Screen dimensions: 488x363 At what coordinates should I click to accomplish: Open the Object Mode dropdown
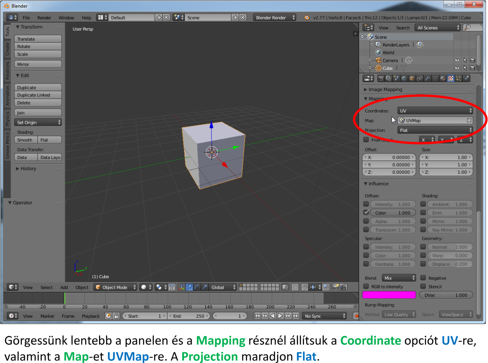[x=115, y=287]
